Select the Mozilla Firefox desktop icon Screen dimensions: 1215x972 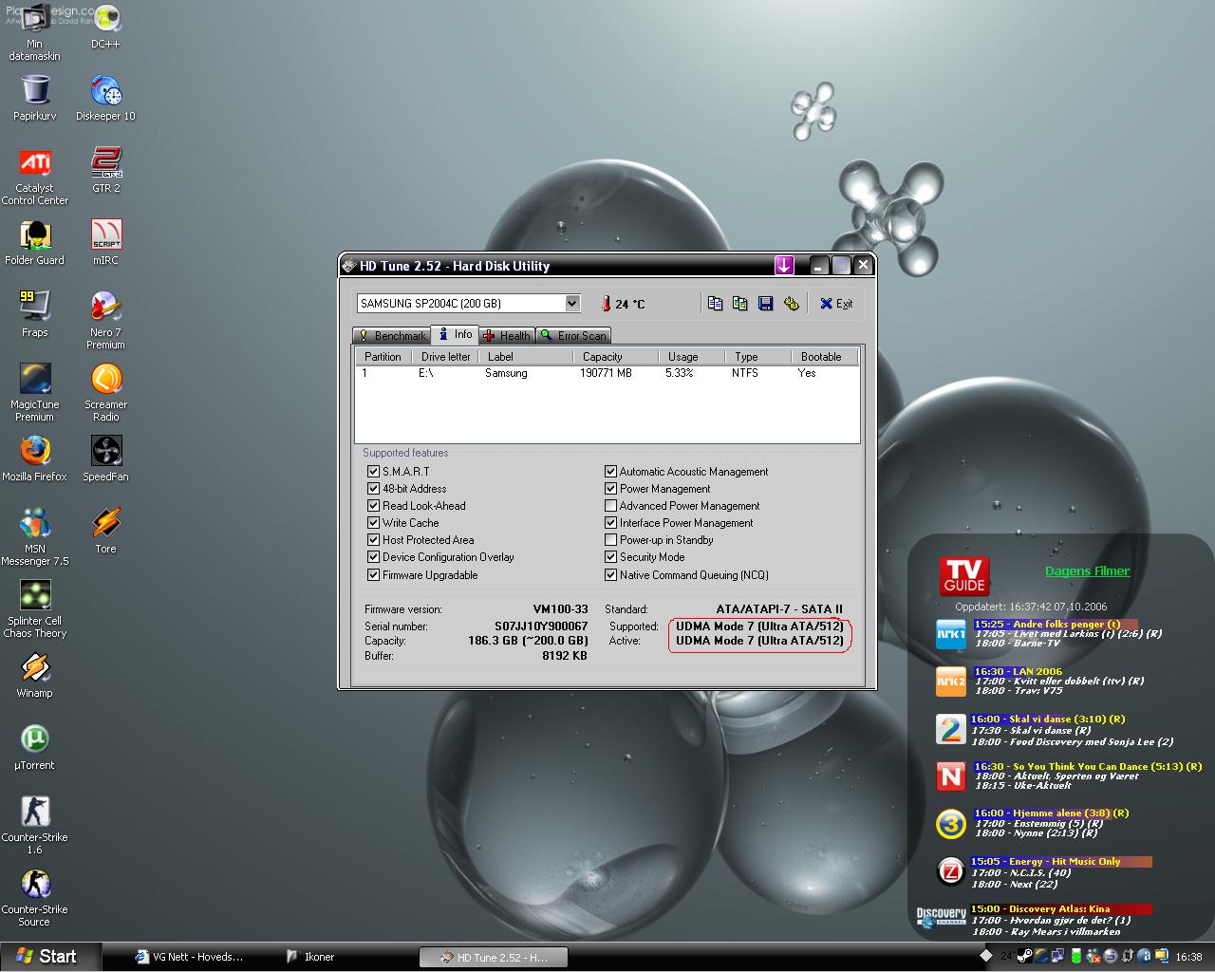tap(35, 459)
